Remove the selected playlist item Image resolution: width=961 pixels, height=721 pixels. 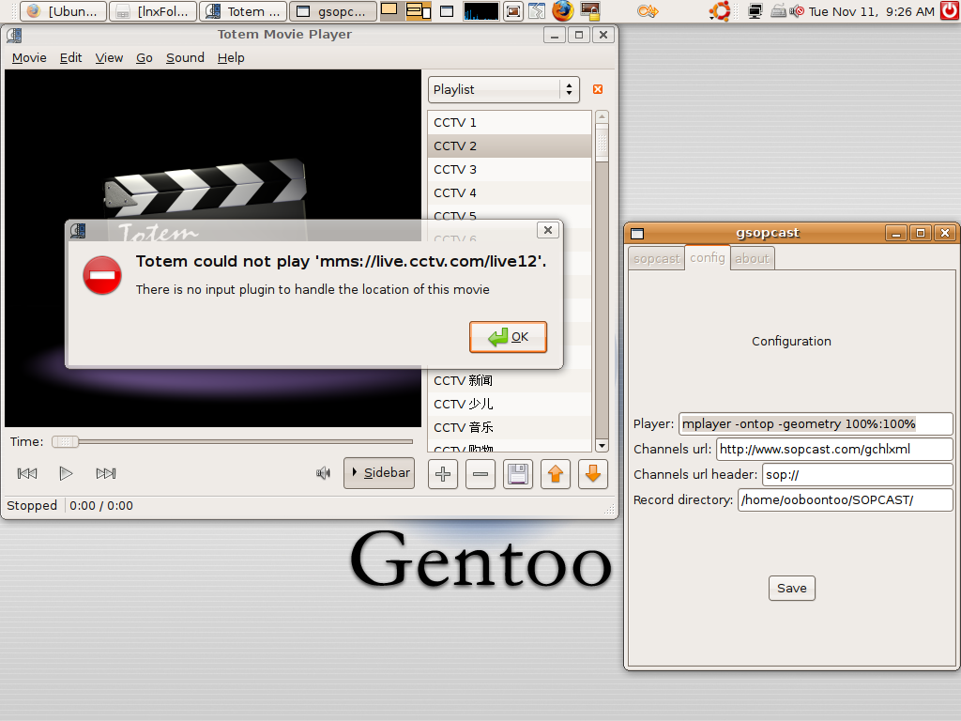coord(480,474)
